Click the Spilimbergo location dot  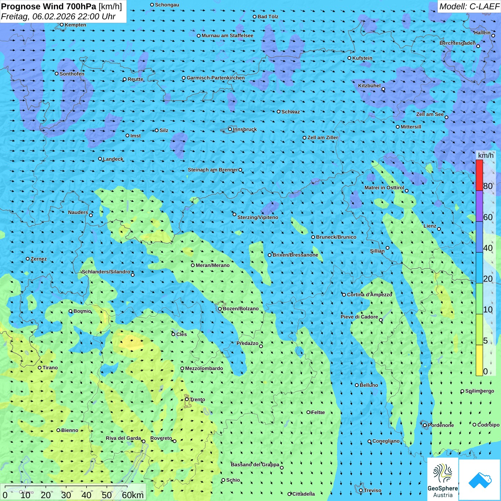coord(462,391)
